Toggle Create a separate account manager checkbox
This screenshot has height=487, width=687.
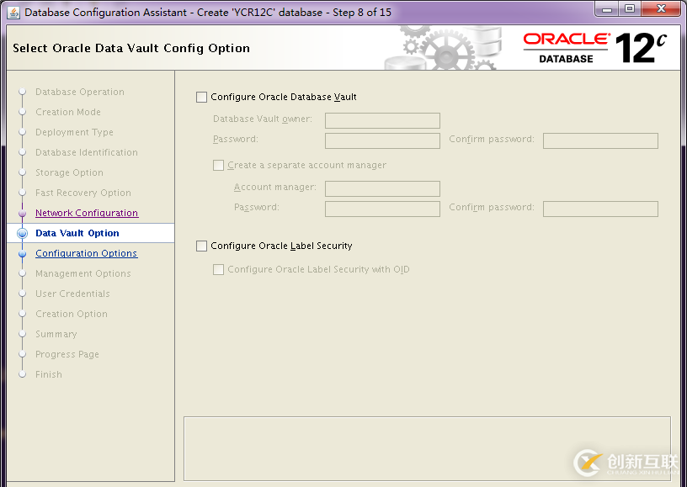tap(218, 166)
